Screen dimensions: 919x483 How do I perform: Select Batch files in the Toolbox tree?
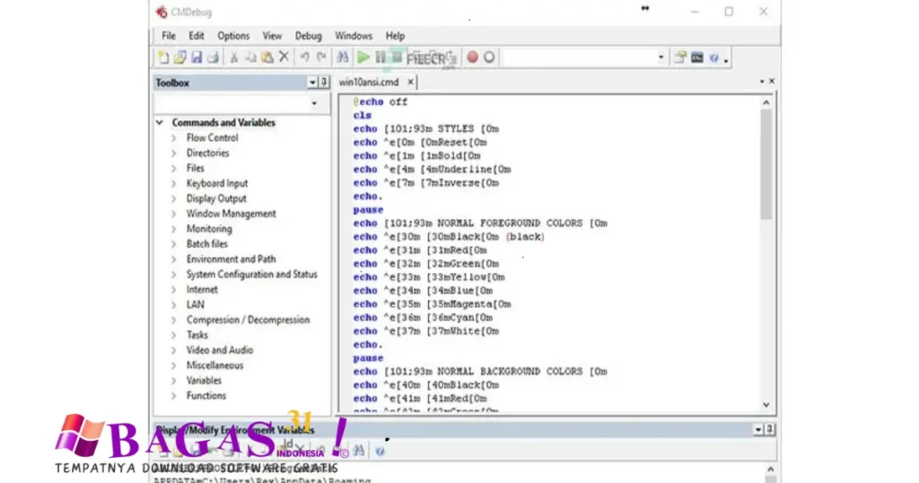207,244
